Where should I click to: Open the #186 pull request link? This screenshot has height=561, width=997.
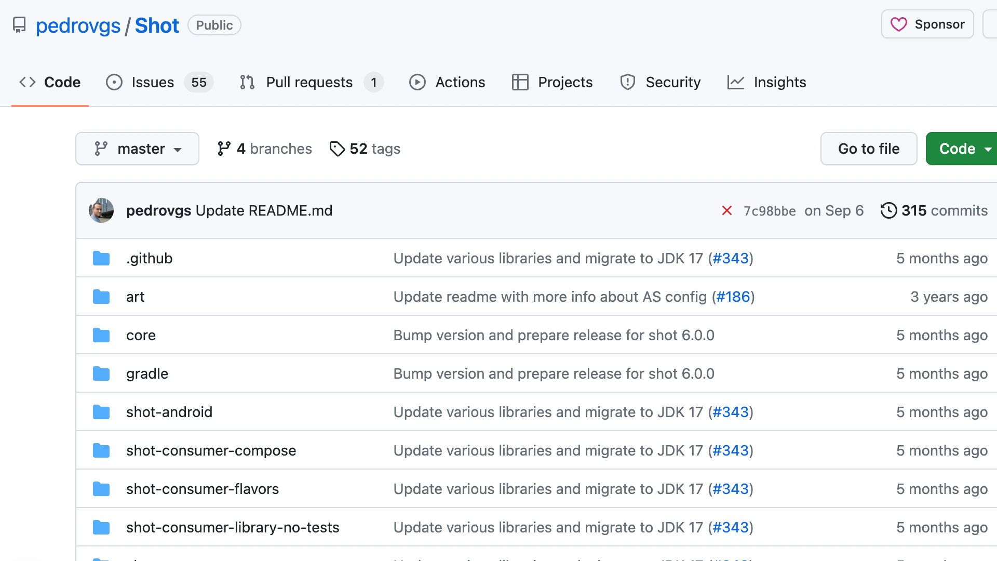[x=733, y=297]
